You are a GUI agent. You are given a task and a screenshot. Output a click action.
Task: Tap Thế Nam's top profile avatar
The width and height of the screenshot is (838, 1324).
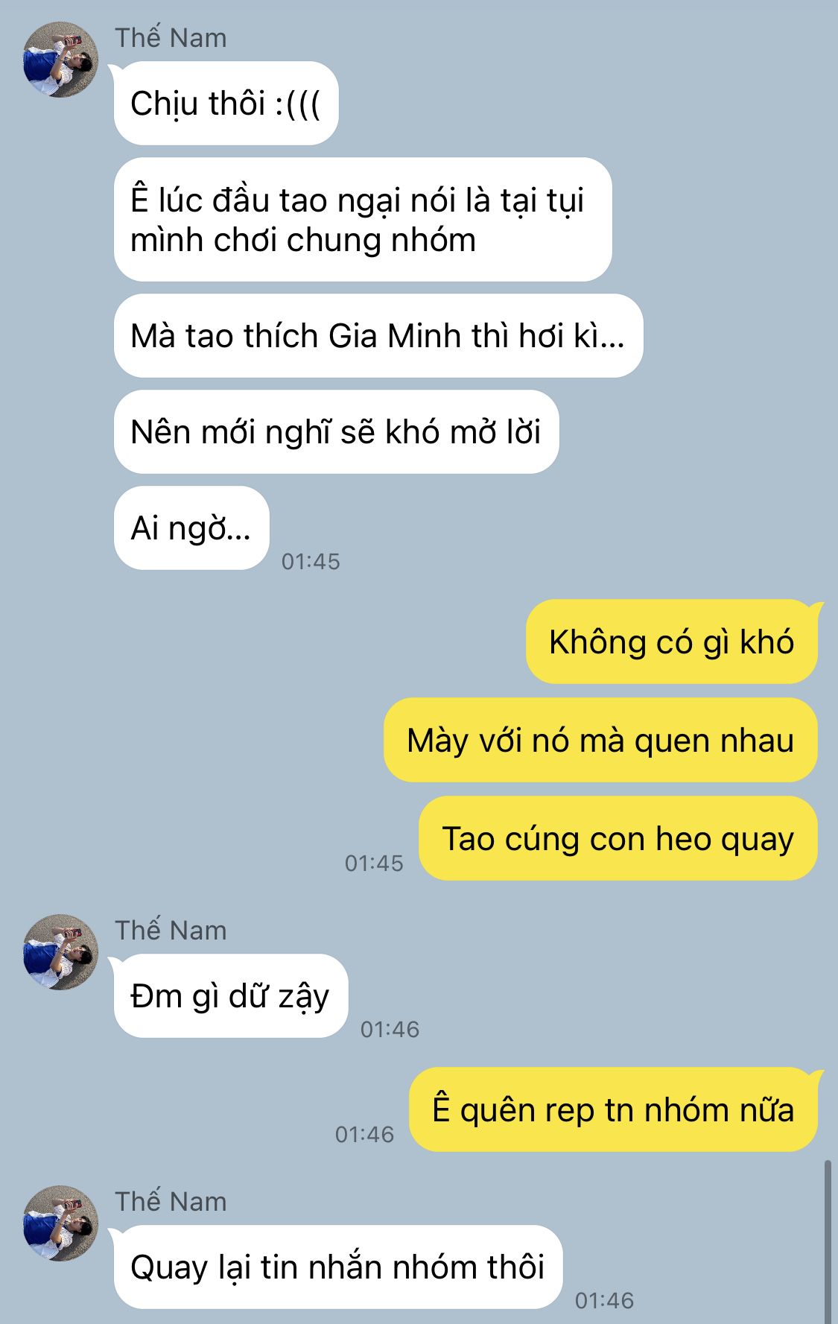[x=60, y=60]
